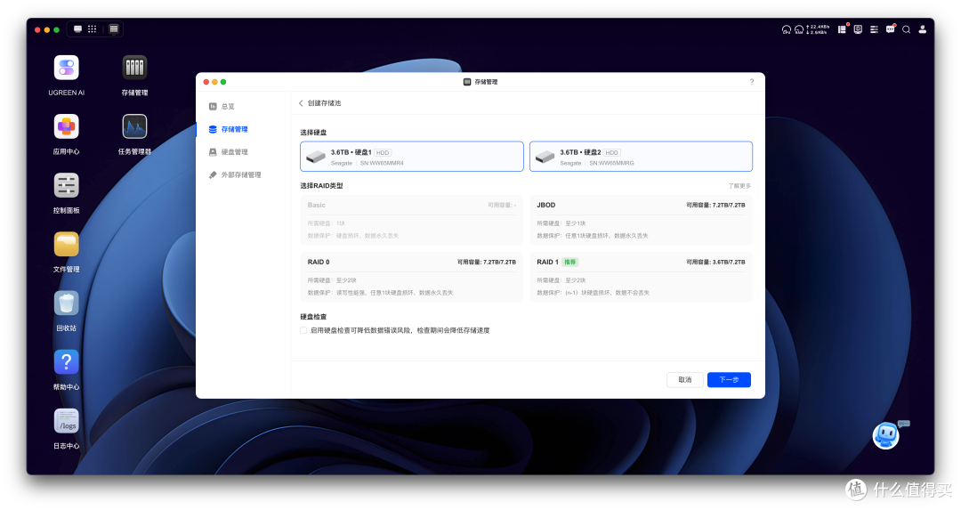Open 日志中心 desktop icon

pos(66,420)
